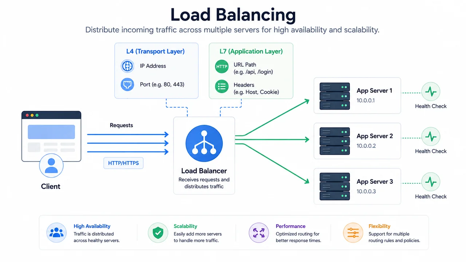This screenshot has height=262, width=466.
Task: Click the High Availability people icon
Action: [x=56, y=233]
